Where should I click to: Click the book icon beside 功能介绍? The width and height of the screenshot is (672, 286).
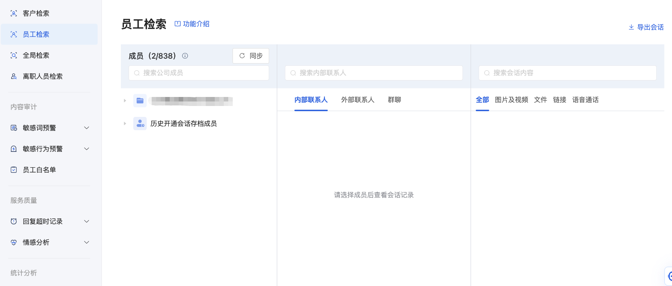178,24
